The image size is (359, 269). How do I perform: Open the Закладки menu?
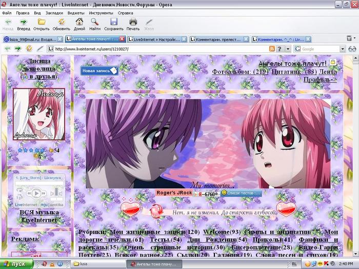(54, 13)
